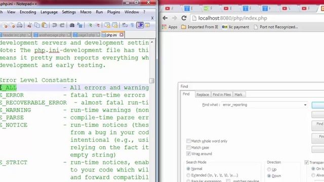Viewport: 324px width, 182px height.
Task: Open the Settings menu
Action: coord(69,12)
